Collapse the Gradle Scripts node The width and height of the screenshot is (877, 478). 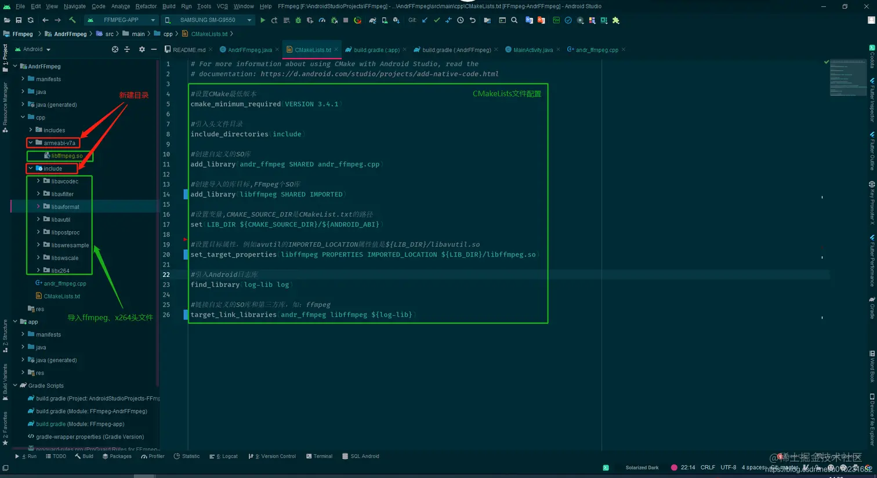tap(15, 385)
